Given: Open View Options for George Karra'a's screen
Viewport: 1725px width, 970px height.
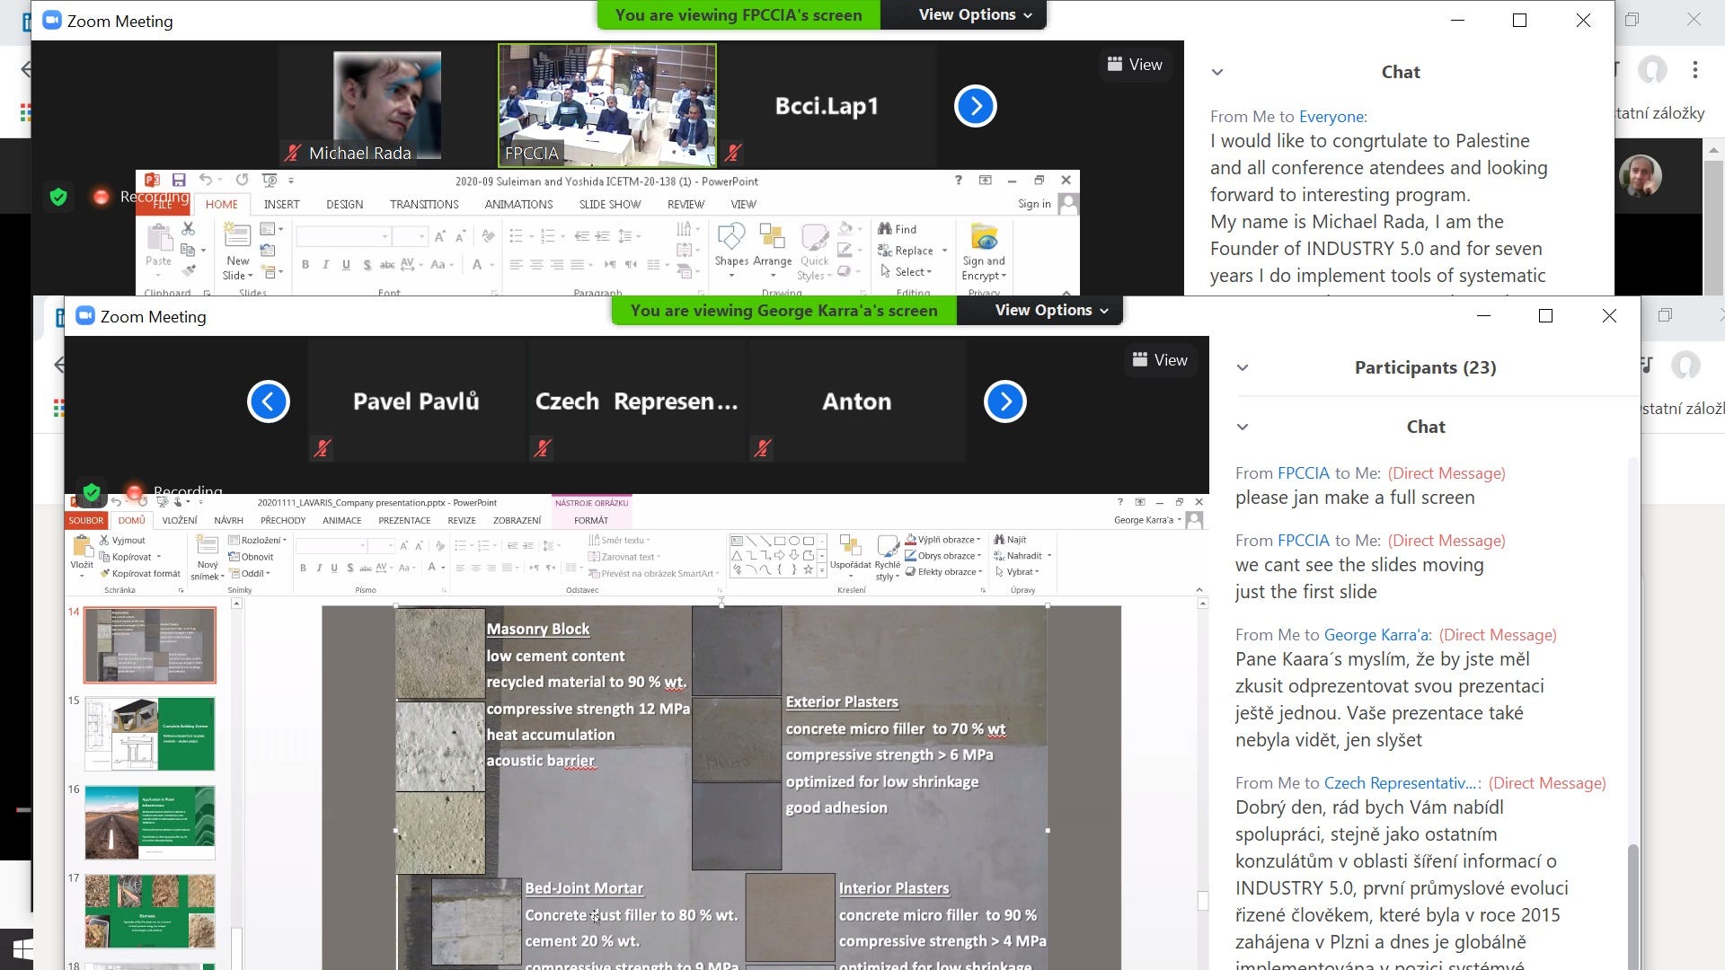Looking at the screenshot, I should click(x=1051, y=310).
